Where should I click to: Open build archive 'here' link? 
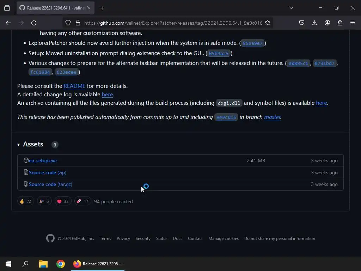tap(322, 103)
